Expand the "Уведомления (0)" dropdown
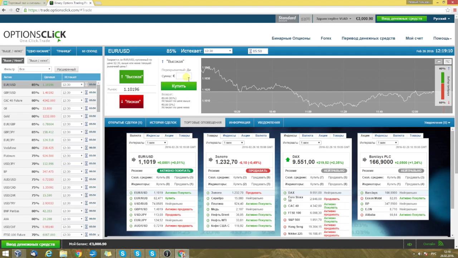This screenshot has height=258, width=458. point(437,123)
